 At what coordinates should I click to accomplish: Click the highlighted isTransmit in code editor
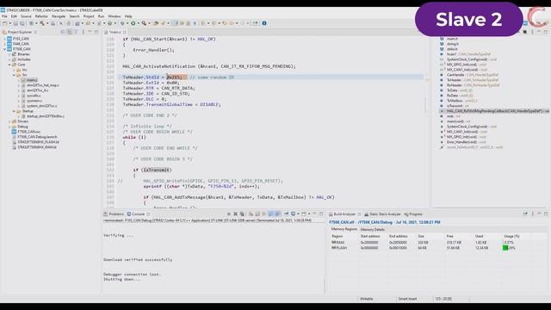pyautogui.click(x=157, y=170)
